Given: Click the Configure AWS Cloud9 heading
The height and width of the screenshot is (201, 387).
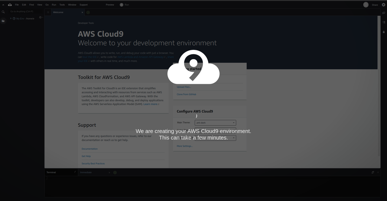Looking at the screenshot, I should [x=195, y=111].
